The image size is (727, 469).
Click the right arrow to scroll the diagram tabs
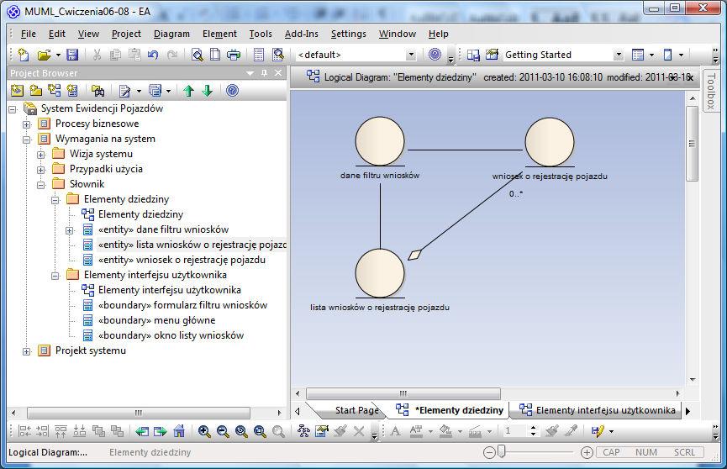pos(688,411)
